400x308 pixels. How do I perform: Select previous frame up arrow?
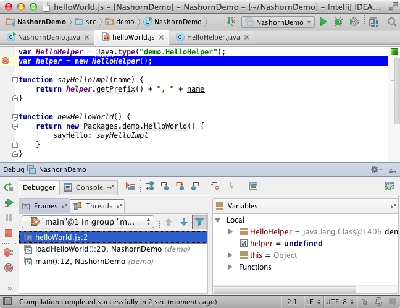click(x=169, y=222)
